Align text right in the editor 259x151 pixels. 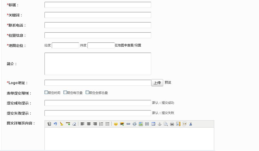[95, 124]
